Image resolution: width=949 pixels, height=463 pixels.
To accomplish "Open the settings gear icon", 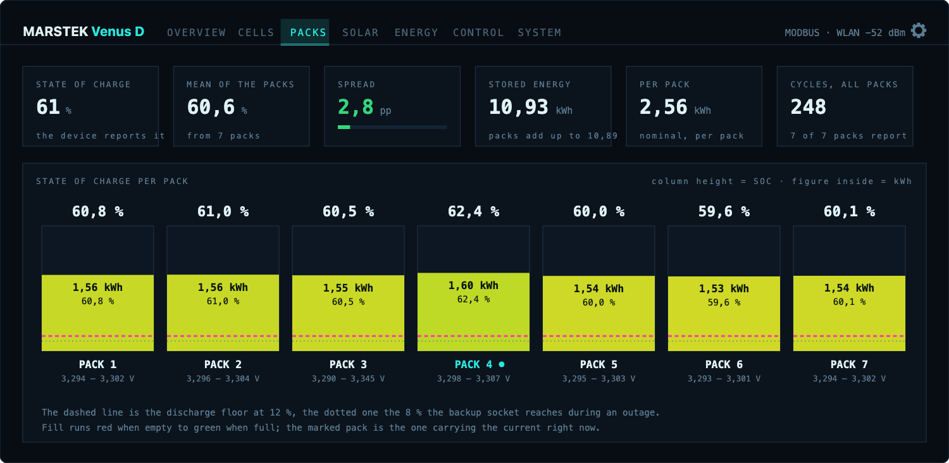I will tap(919, 30).
